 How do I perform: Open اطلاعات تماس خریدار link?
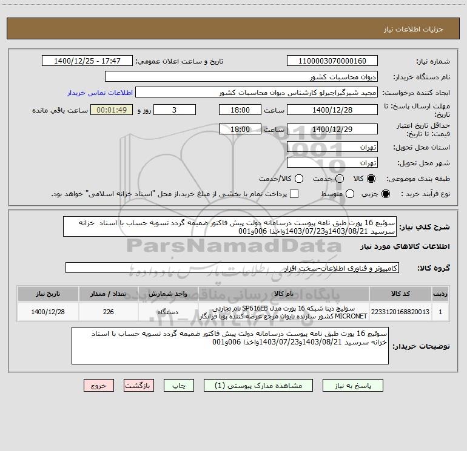pos(100,93)
